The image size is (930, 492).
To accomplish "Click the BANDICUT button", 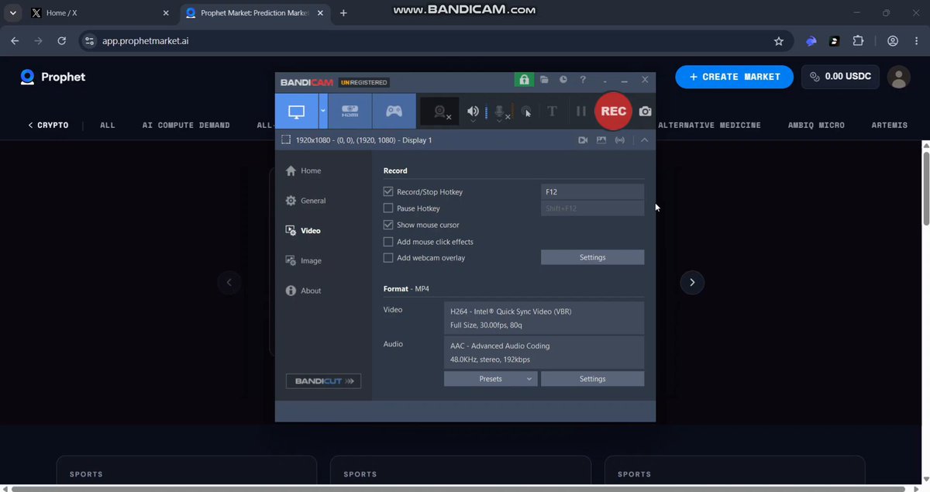I will (323, 381).
